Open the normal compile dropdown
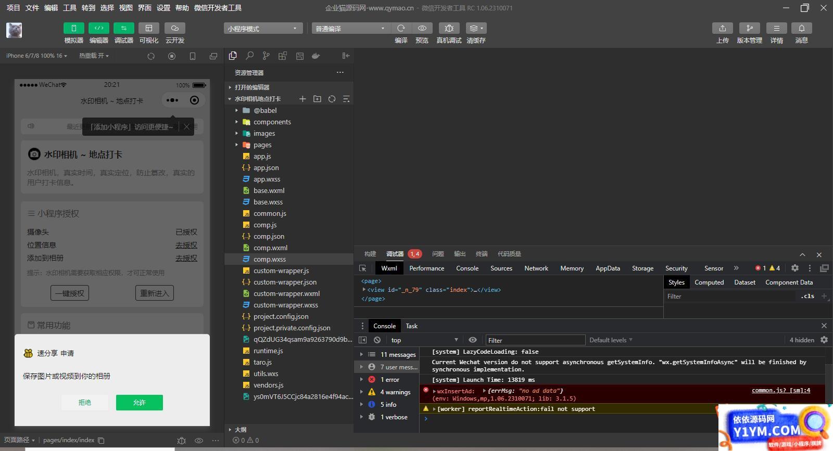This screenshot has height=451, width=833. click(350, 29)
